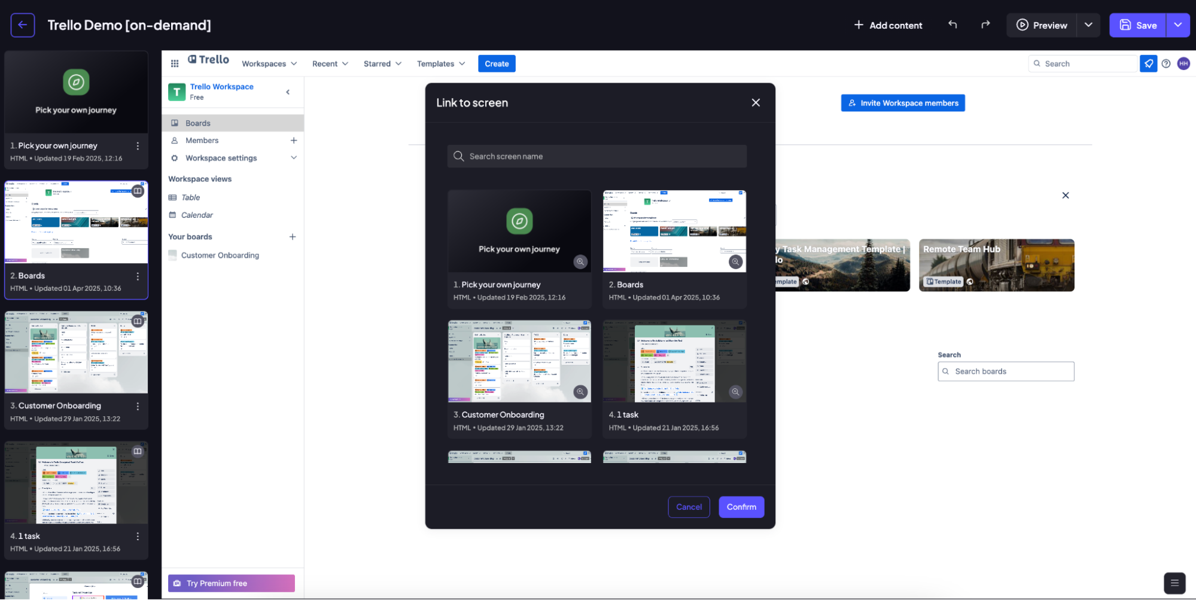
Task: Select the Customer Onboarding thumbnail in dialog
Action: pos(519,361)
